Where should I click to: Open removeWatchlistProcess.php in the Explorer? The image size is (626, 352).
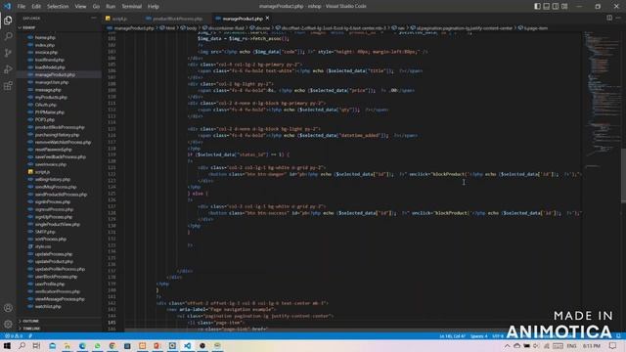(x=63, y=142)
